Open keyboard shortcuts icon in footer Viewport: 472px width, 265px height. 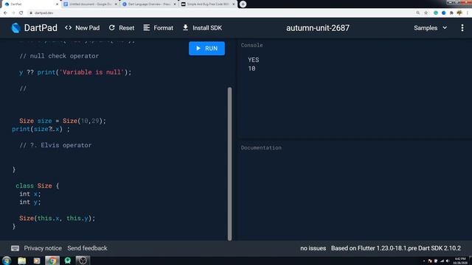point(15,248)
